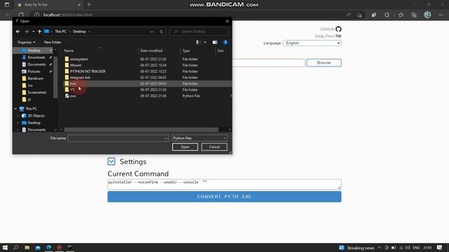The height and width of the screenshot is (252, 449).
Task: Select the Auto Py To Exe browser tab
Action: point(48,5)
